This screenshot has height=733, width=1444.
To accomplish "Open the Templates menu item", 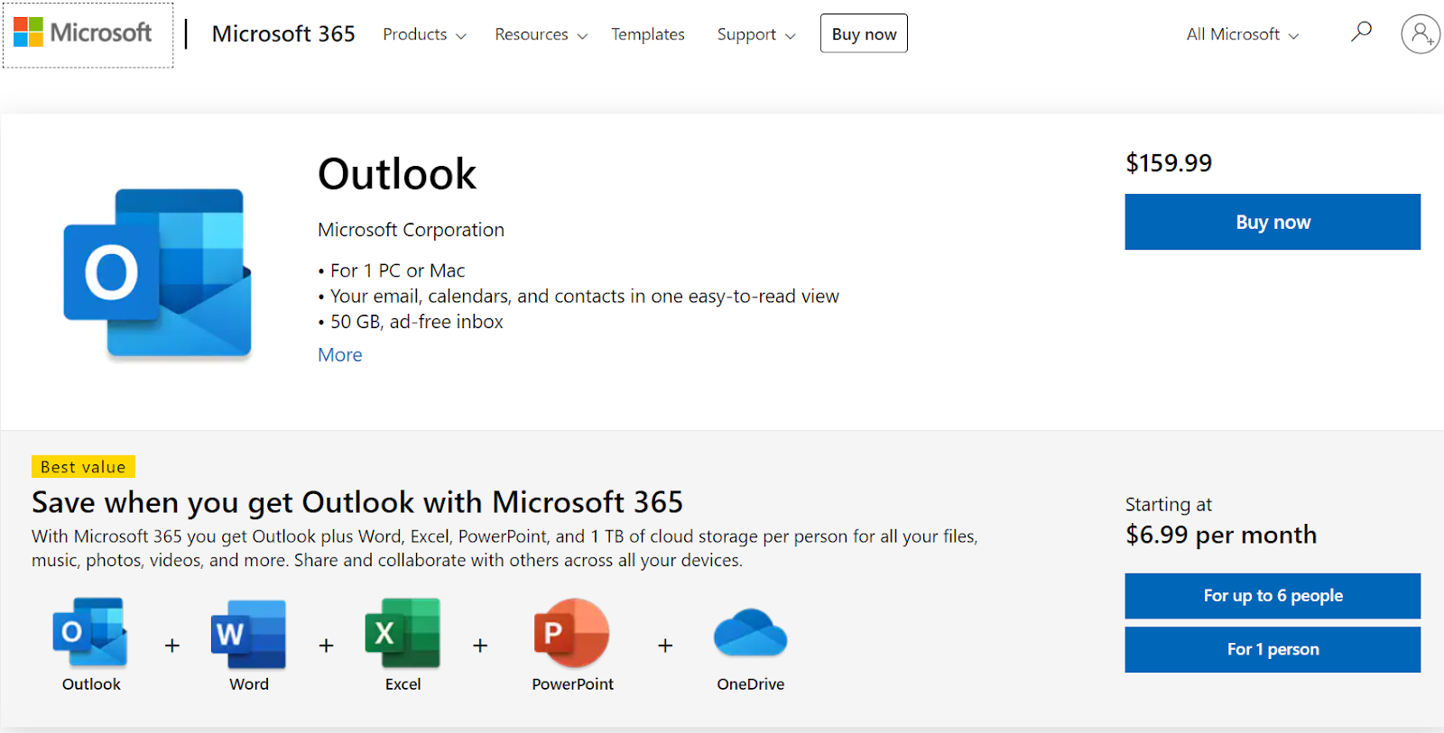I will (x=648, y=34).
